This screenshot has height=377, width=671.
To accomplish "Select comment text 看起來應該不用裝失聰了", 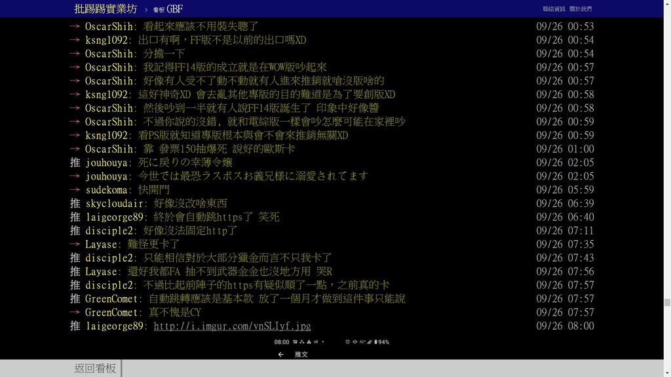I will [201, 26].
